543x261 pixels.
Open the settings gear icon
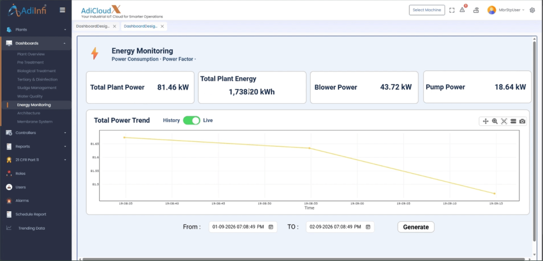(x=532, y=10)
